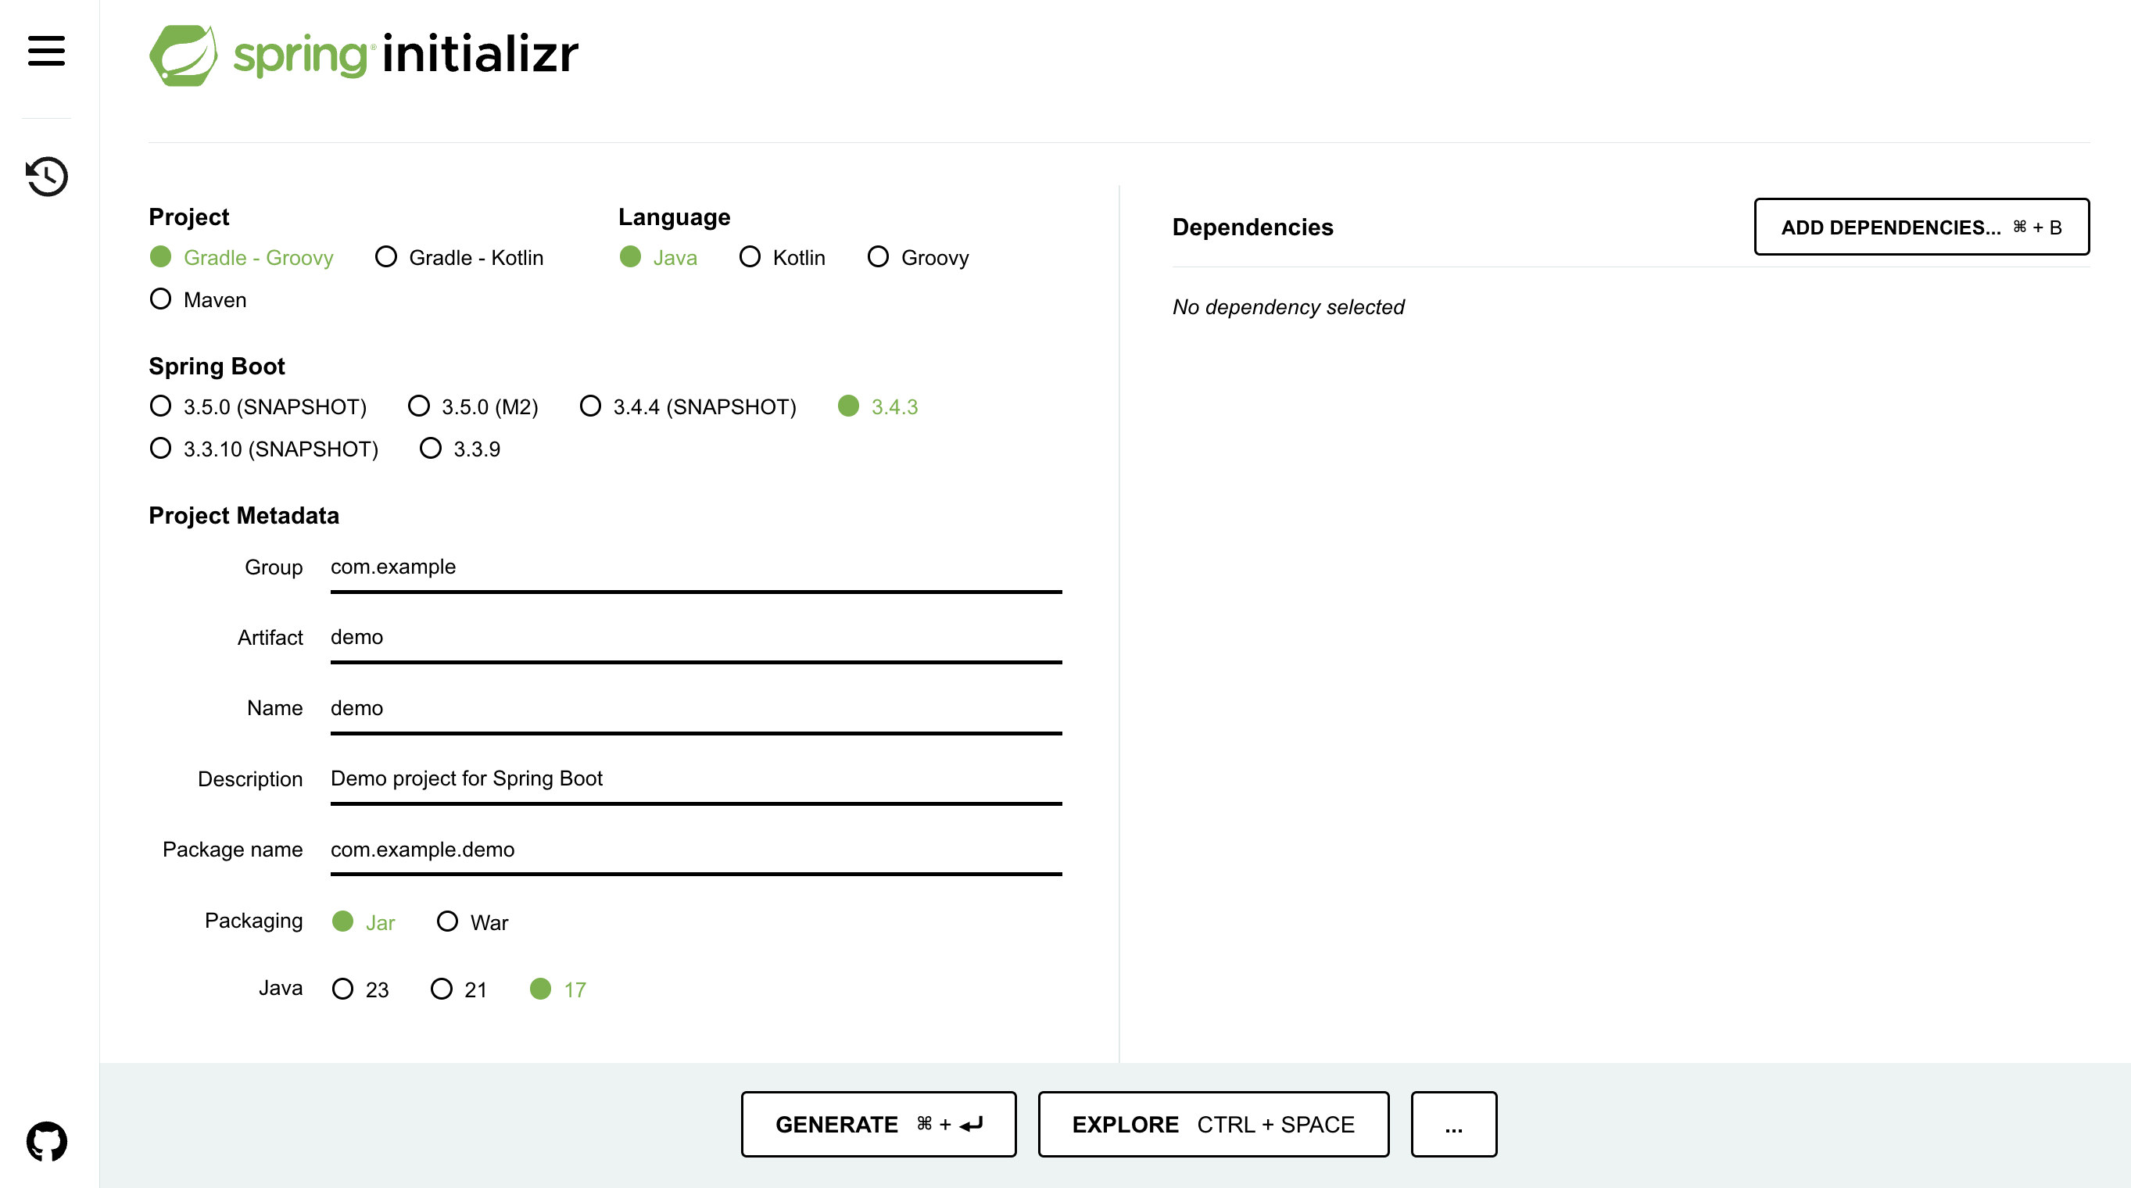2131x1188 pixels.
Task: Open the hamburger menu icon
Action: (x=46, y=51)
